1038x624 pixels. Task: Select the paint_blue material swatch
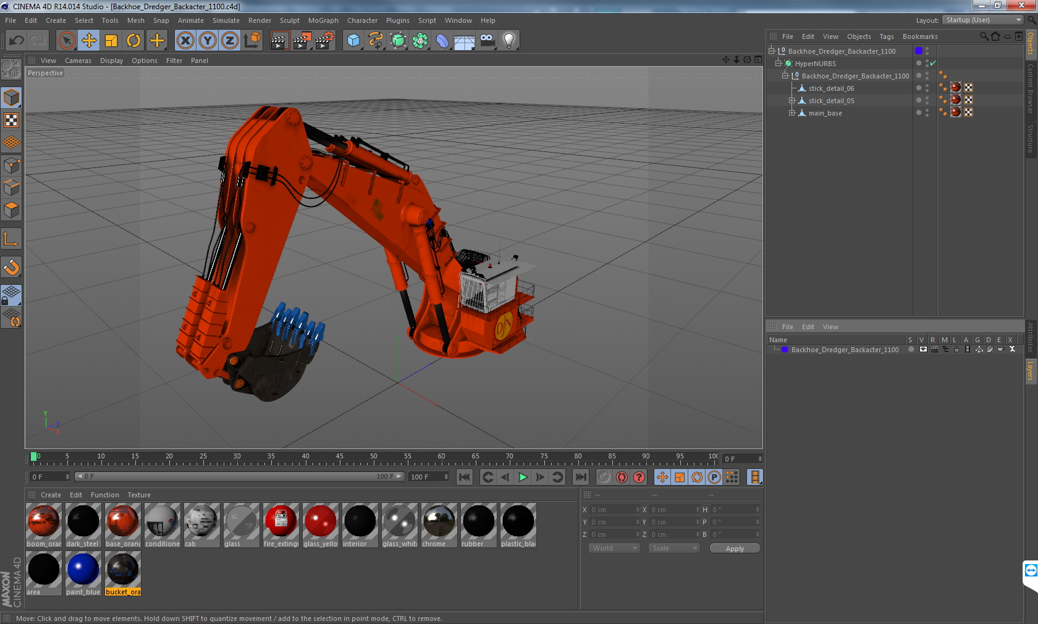[x=83, y=573]
